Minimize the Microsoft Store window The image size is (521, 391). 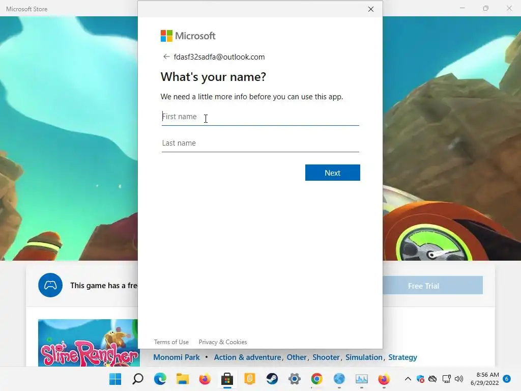coord(462,8)
